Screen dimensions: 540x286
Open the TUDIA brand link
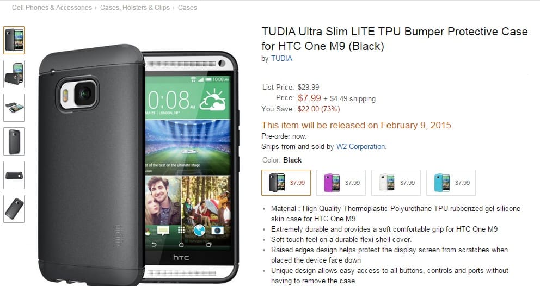click(281, 59)
